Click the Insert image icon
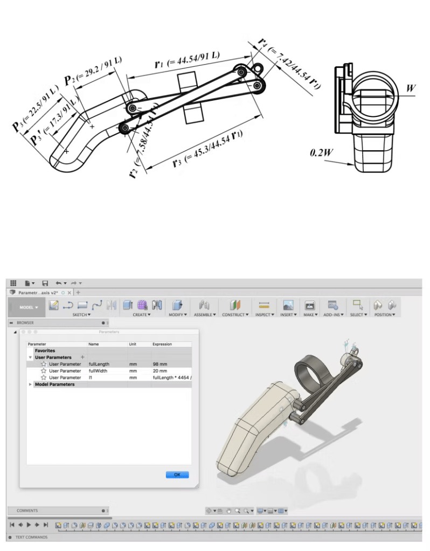430x551 pixels. pyautogui.click(x=288, y=305)
